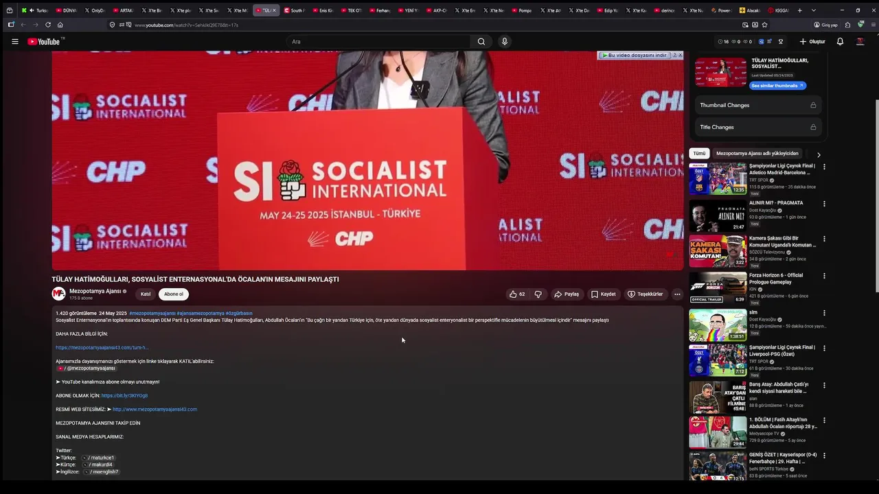
Task: Start voice search with microphone icon
Action: 505,42
